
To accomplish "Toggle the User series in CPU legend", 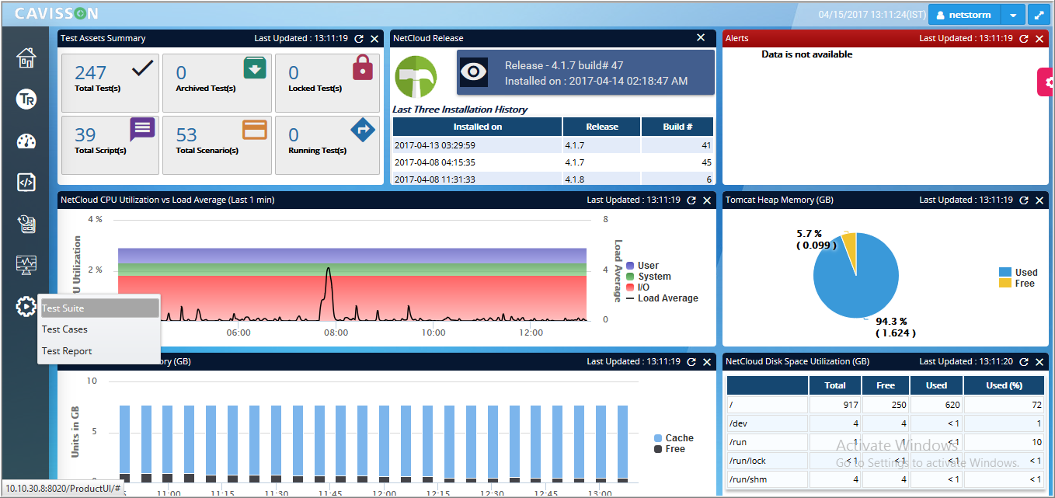I will [x=642, y=266].
